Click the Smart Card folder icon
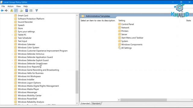The height and width of the screenshot is (108, 193). [15, 15]
